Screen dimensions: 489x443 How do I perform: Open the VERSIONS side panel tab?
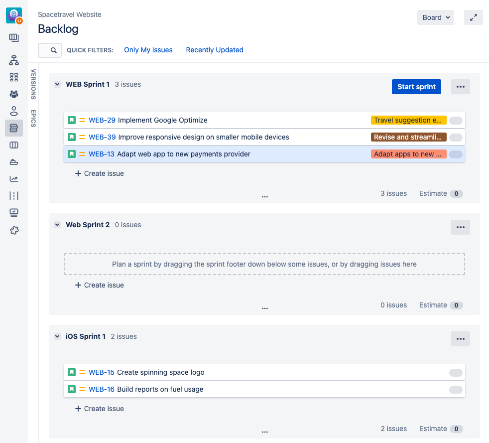pos(33,84)
